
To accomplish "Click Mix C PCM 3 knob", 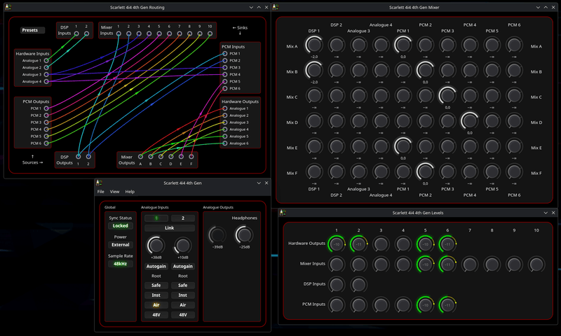I will (447, 96).
